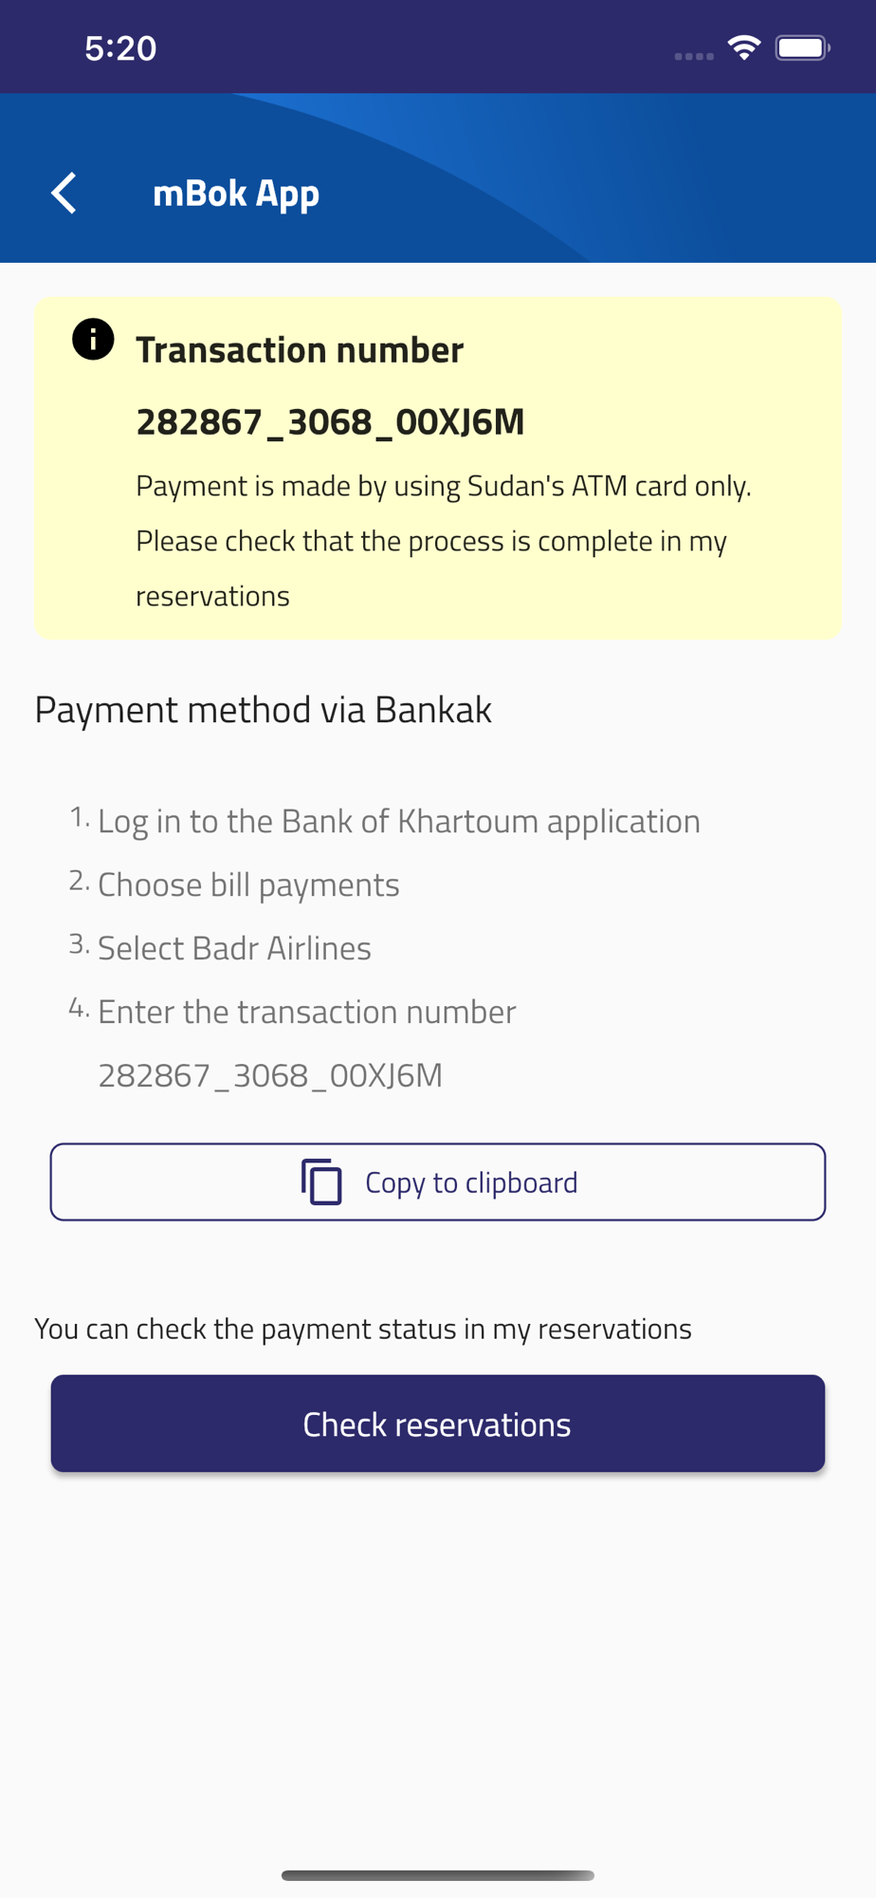Tap the Payment method via Bankak heading
876x1898 pixels.
click(264, 710)
